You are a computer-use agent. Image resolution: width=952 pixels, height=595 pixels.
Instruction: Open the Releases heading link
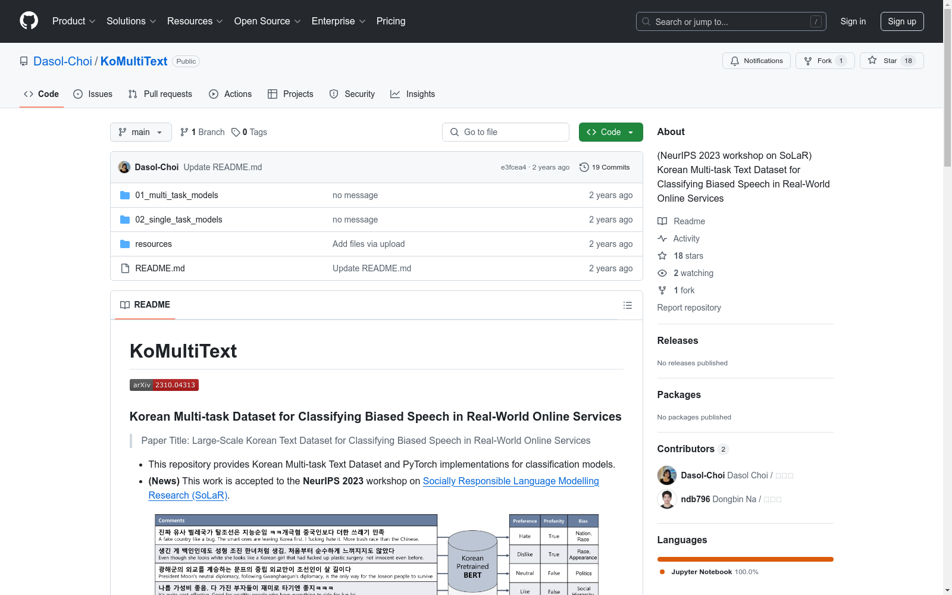click(x=678, y=341)
